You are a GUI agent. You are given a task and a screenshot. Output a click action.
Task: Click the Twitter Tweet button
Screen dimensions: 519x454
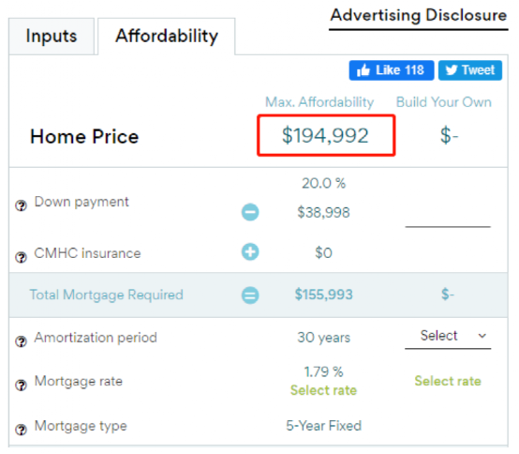click(x=470, y=70)
